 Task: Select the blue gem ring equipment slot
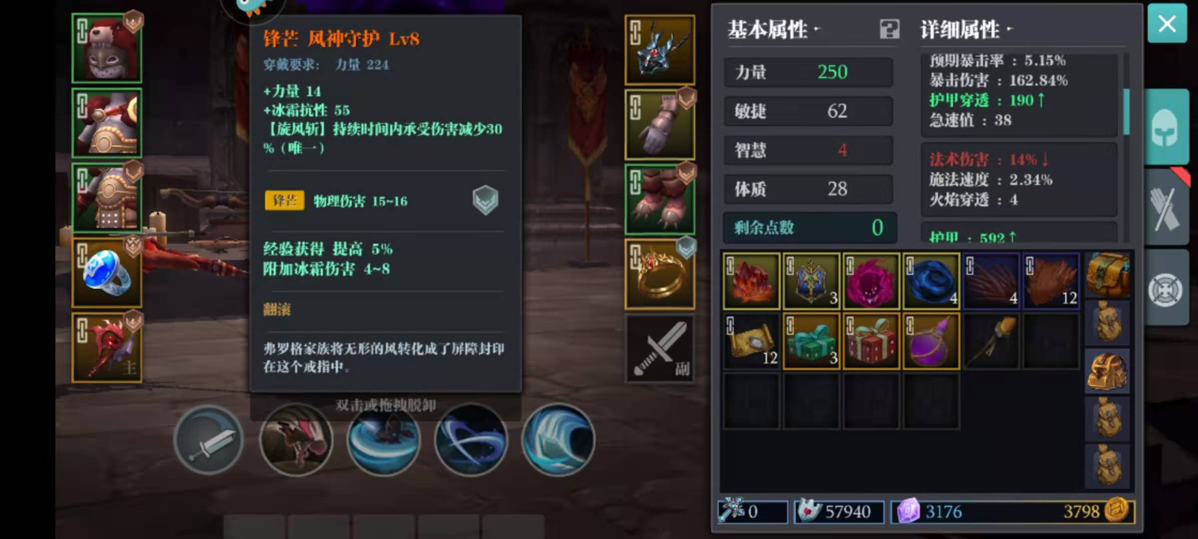pyautogui.click(x=107, y=273)
